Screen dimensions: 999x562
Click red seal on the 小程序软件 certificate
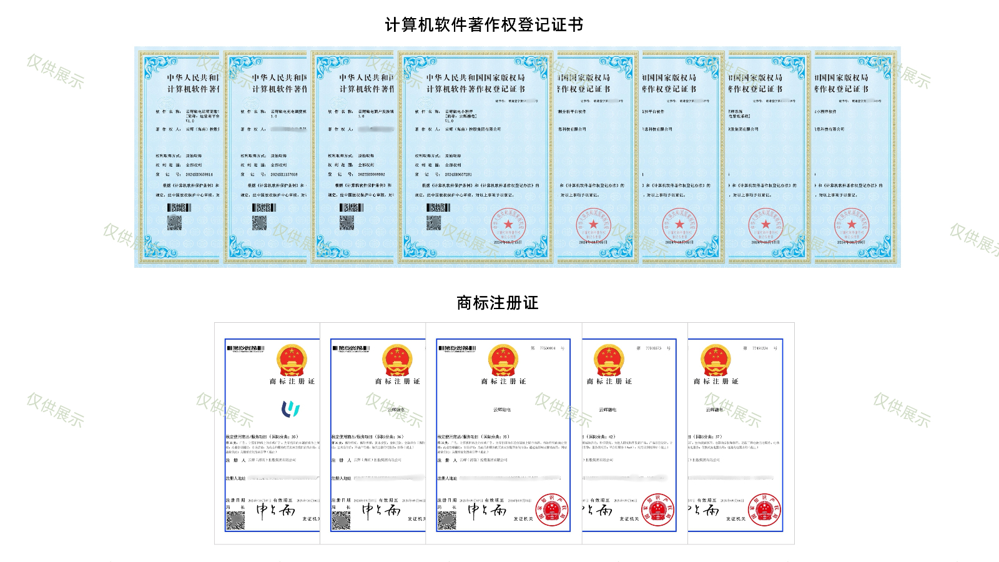coord(852,226)
